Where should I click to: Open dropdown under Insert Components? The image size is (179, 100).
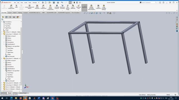pyautogui.click(x=11, y=10)
